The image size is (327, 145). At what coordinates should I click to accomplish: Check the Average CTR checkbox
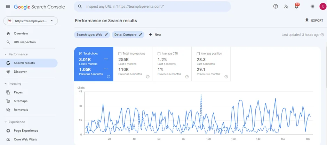[x=159, y=53]
